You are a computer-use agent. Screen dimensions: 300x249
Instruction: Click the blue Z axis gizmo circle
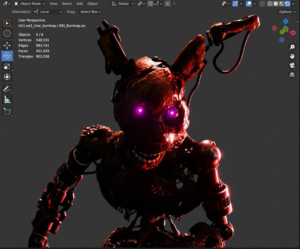pyautogui.click(x=285, y=21)
